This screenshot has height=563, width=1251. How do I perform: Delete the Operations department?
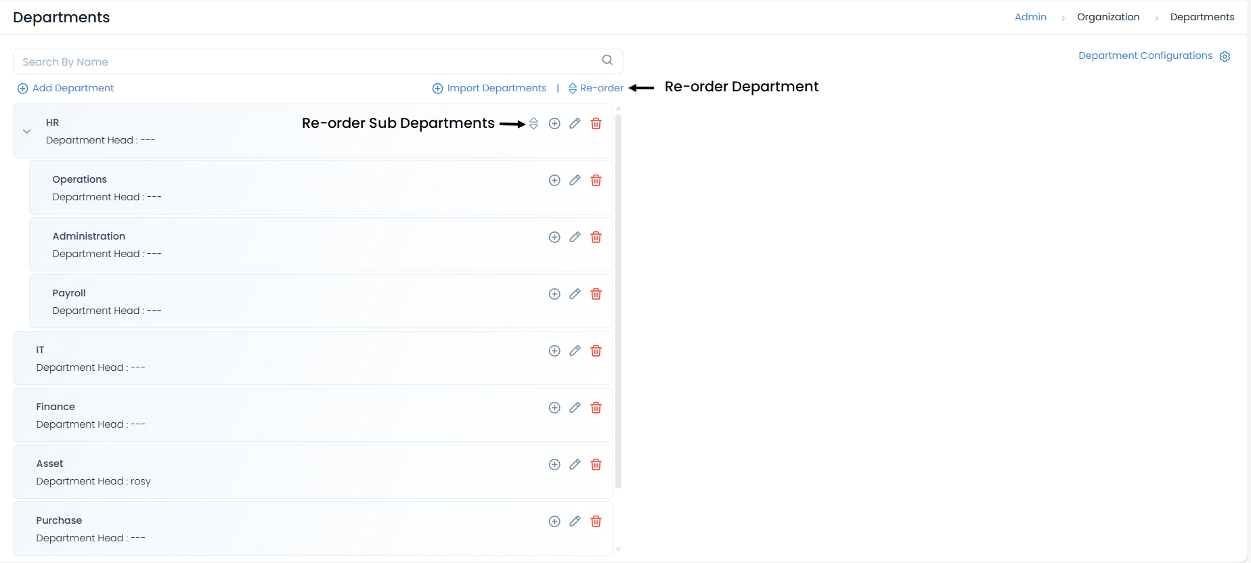pyautogui.click(x=596, y=180)
